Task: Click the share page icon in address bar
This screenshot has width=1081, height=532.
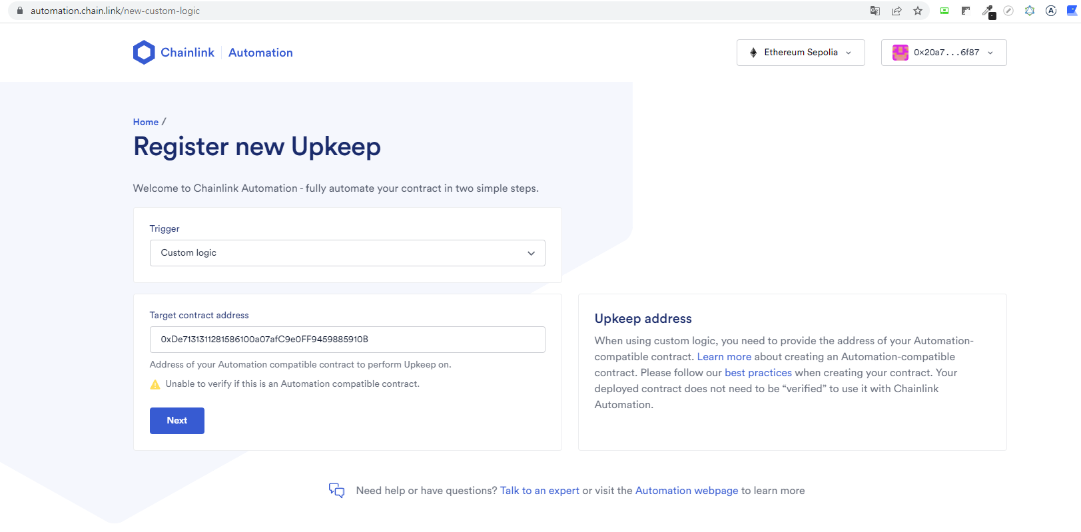Action: pyautogui.click(x=897, y=11)
